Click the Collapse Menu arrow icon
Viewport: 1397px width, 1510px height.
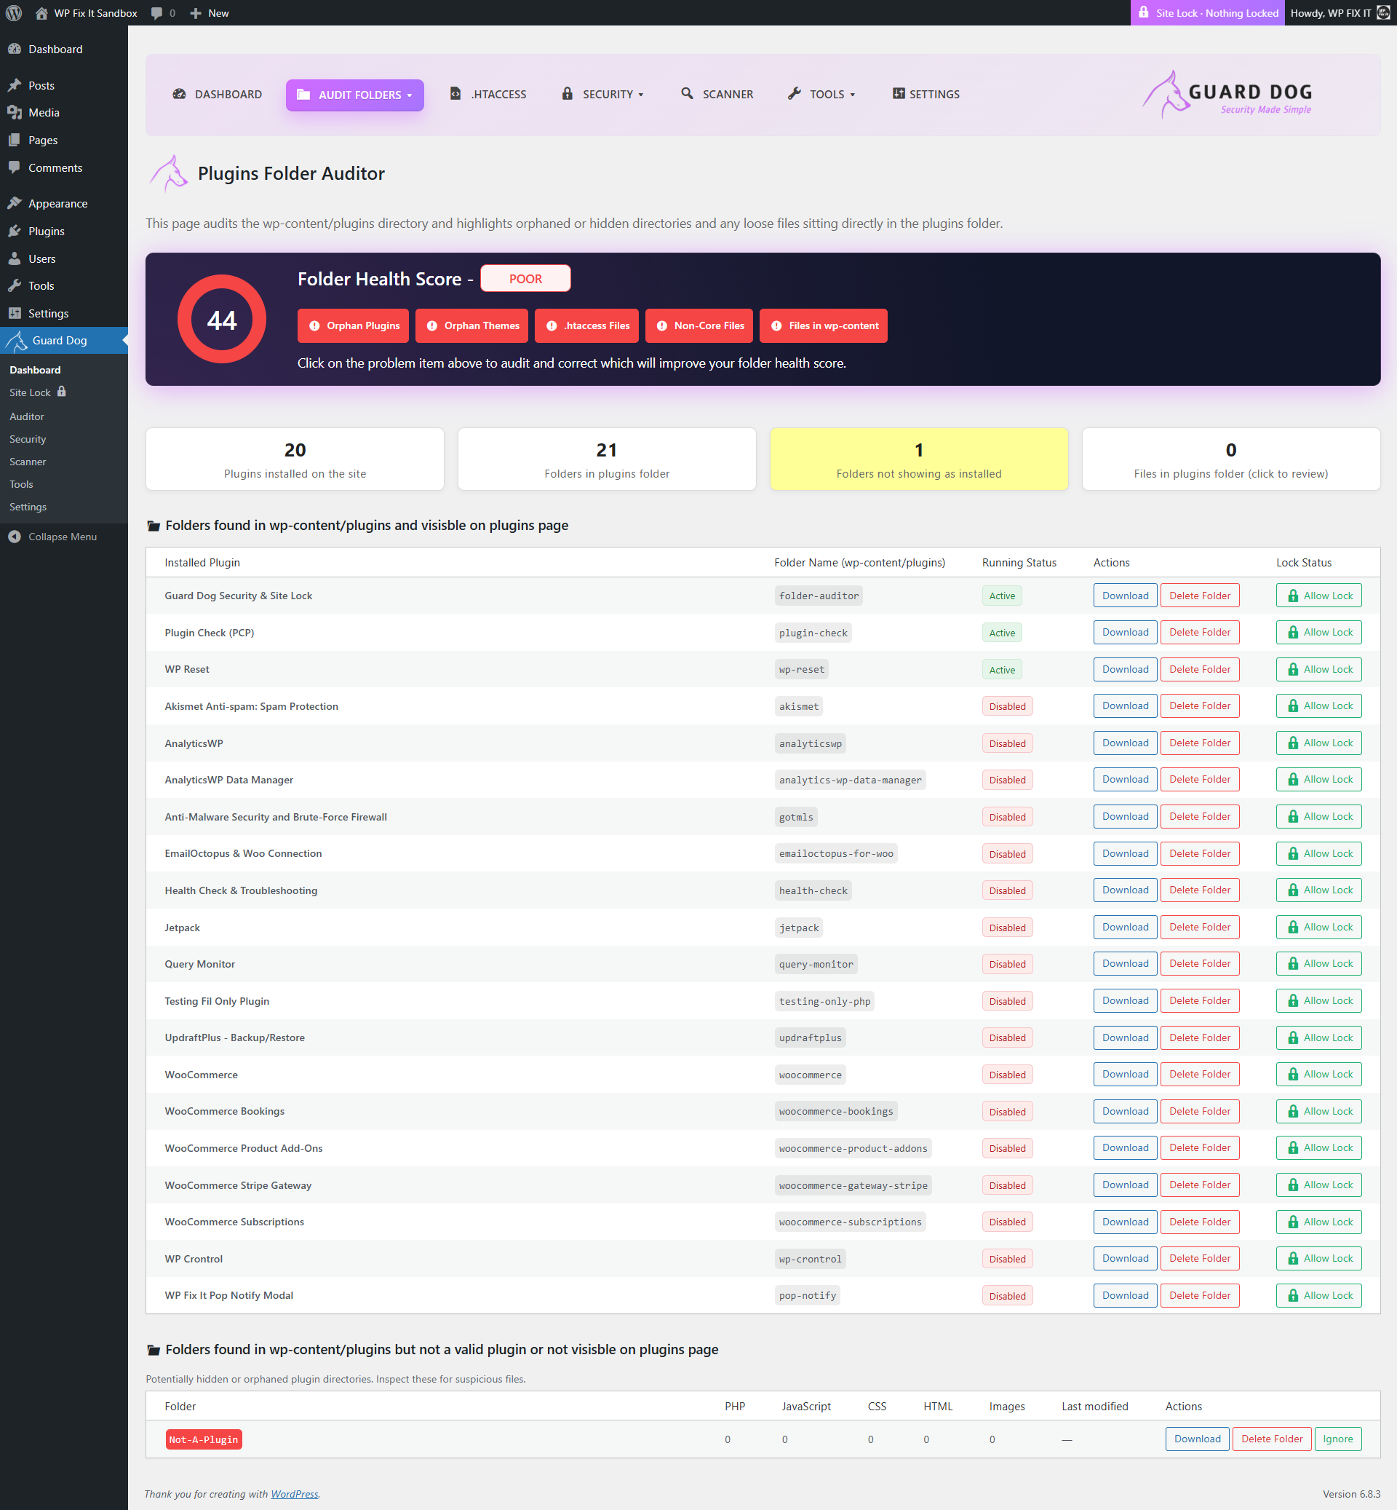click(15, 537)
